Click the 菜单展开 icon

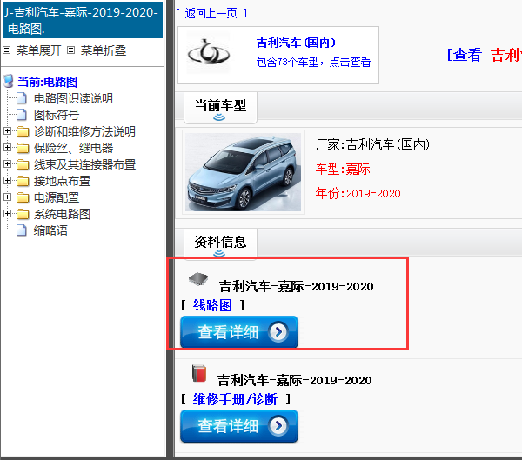coord(7,50)
